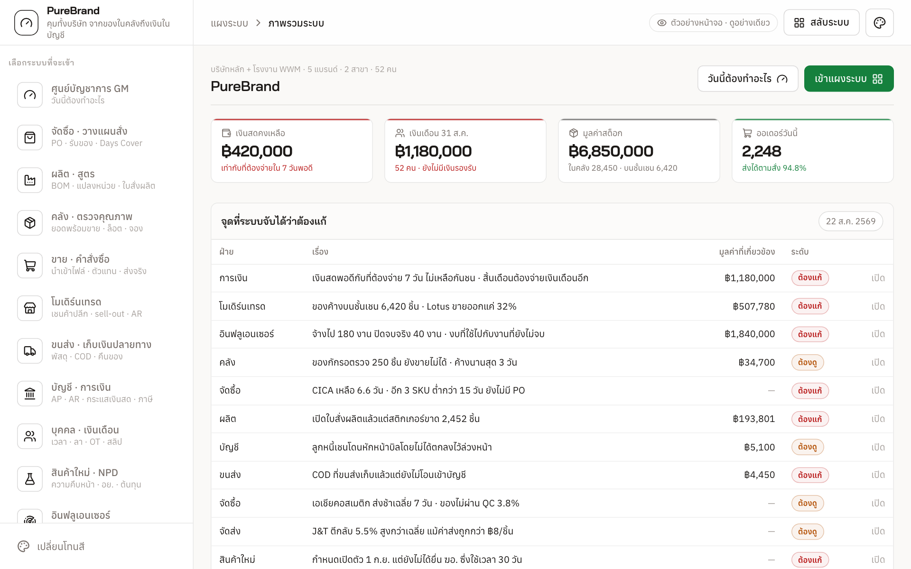Open the การเงิน row via เปิด

[x=878, y=278]
